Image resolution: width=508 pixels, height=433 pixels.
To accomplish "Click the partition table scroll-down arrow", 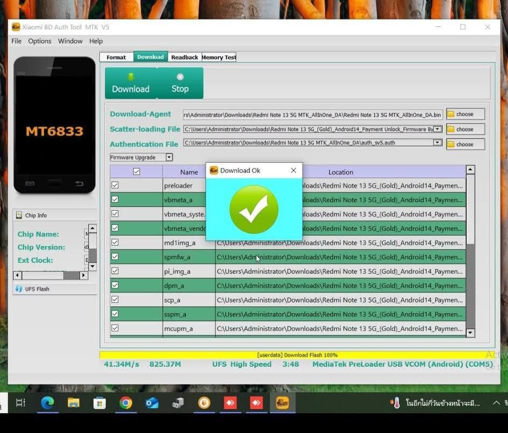I will pyautogui.click(x=470, y=333).
